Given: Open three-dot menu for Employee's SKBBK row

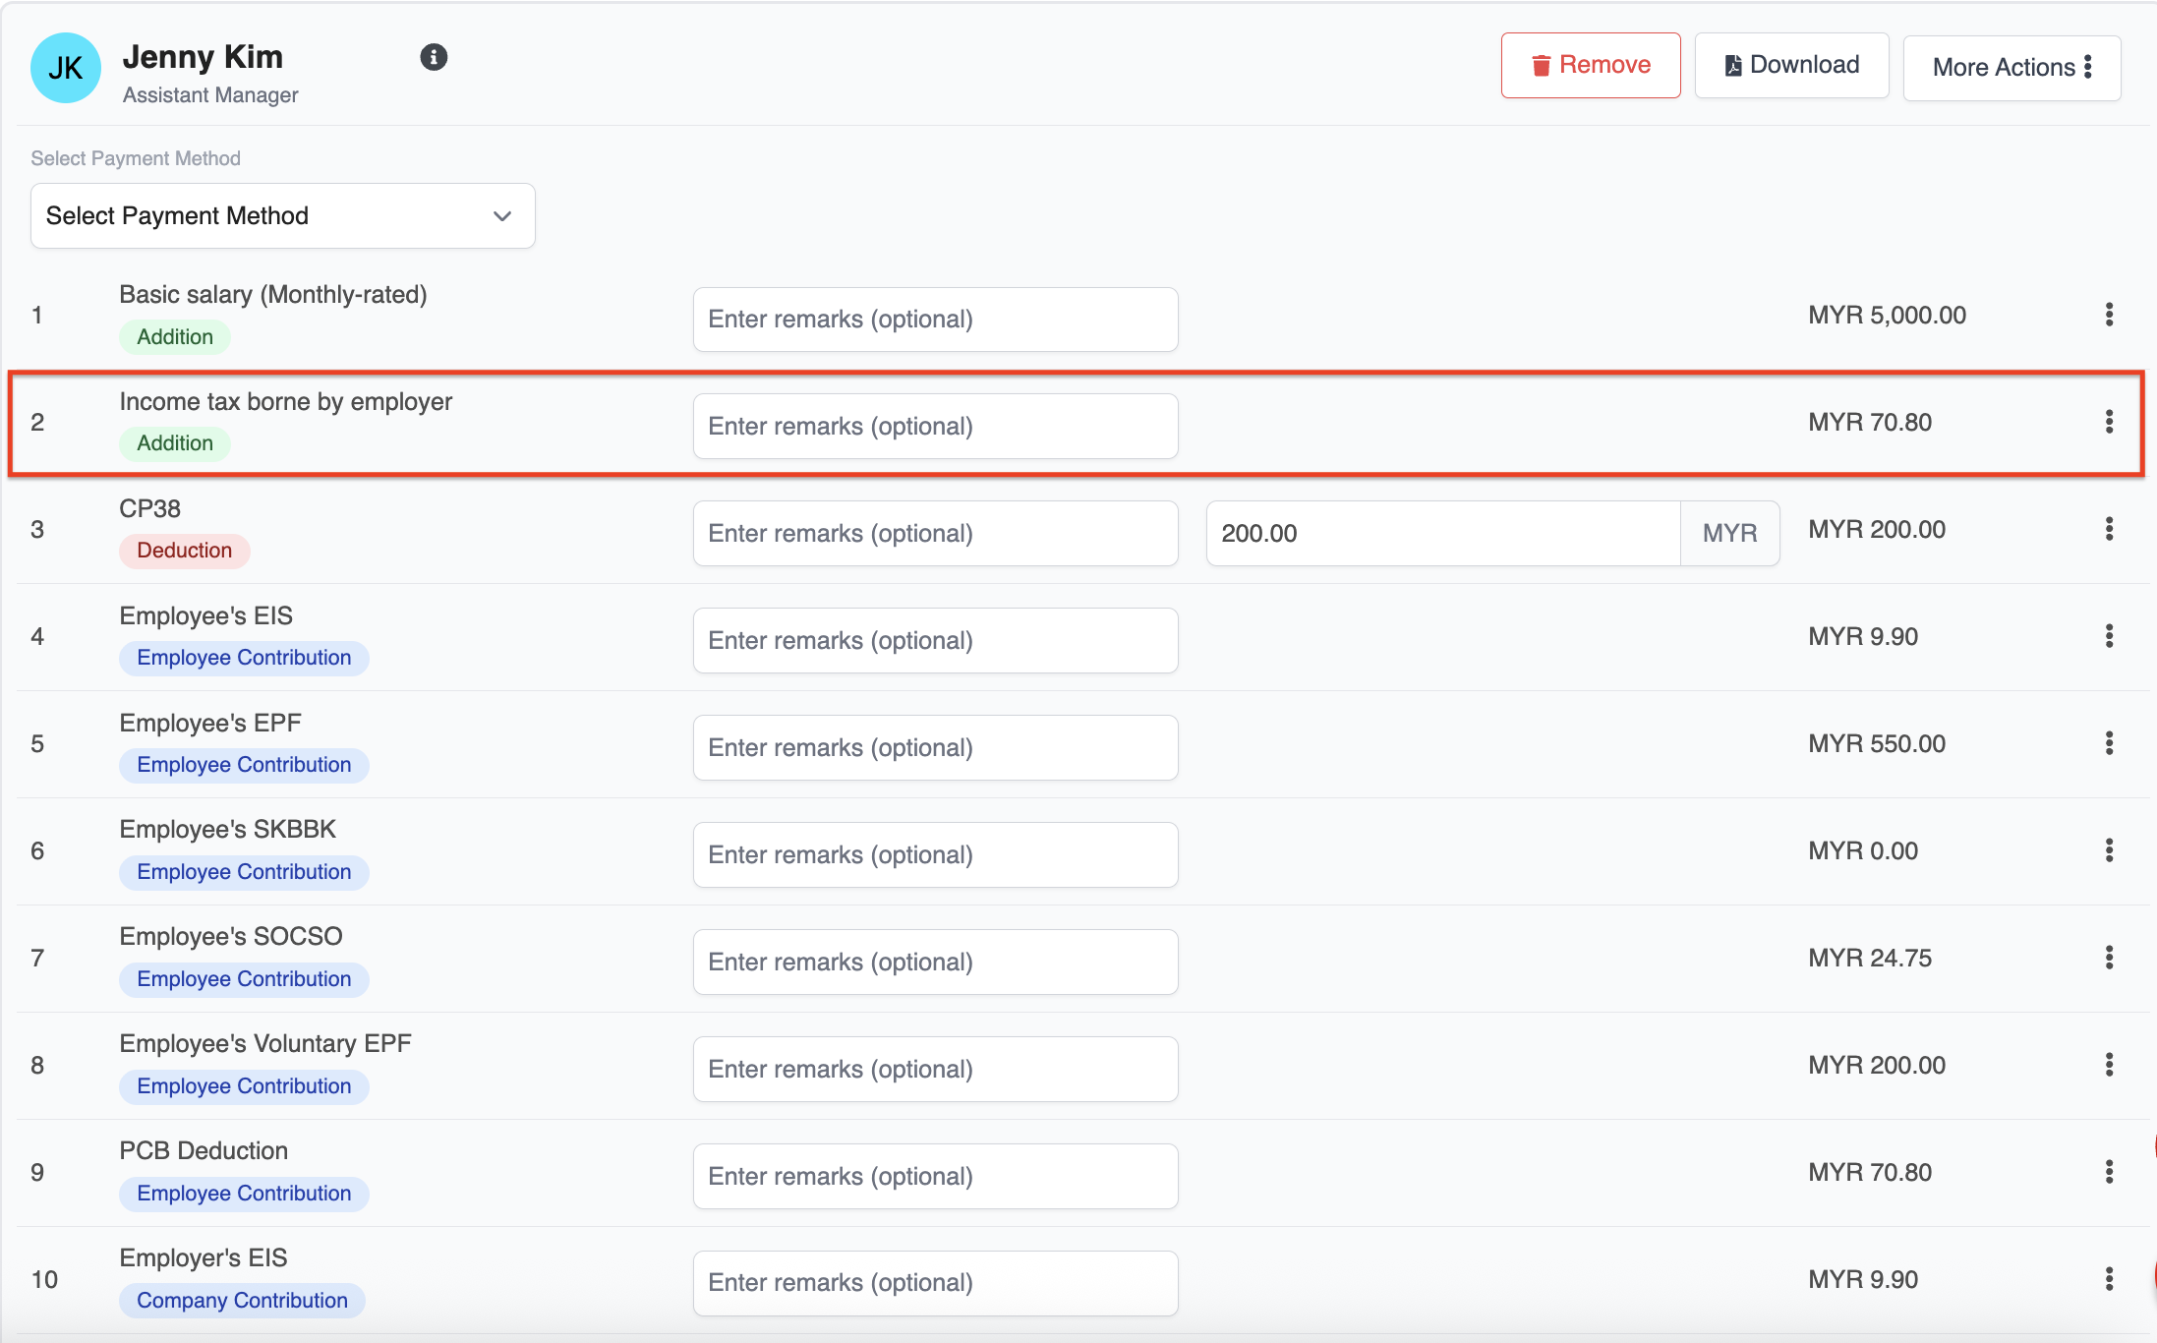Looking at the screenshot, I should click(x=2109, y=850).
